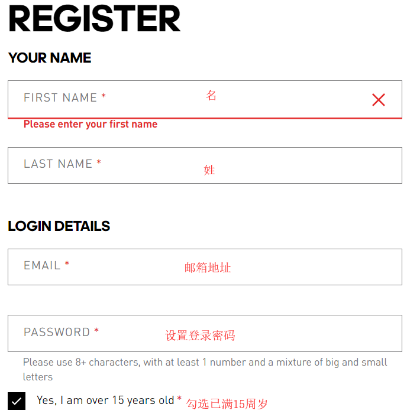The width and height of the screenshot is (407, 417).
Task: Click the REGISTER page heading
Action: [95, 19]
